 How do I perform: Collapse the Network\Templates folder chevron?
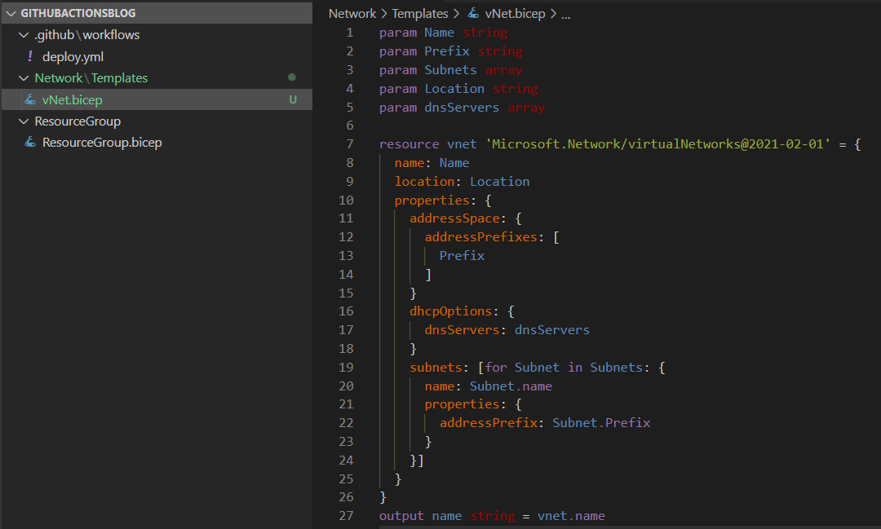(24, 78)
